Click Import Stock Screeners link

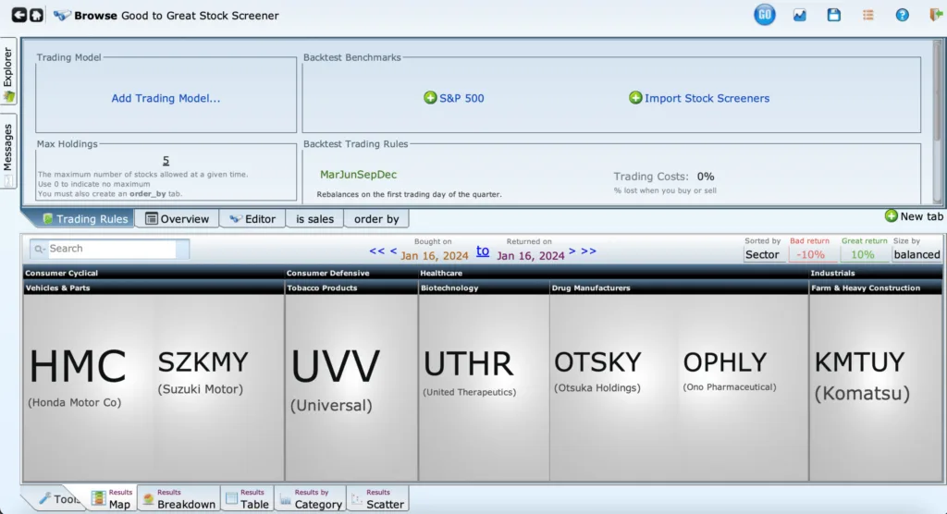[x=707, y=98]
